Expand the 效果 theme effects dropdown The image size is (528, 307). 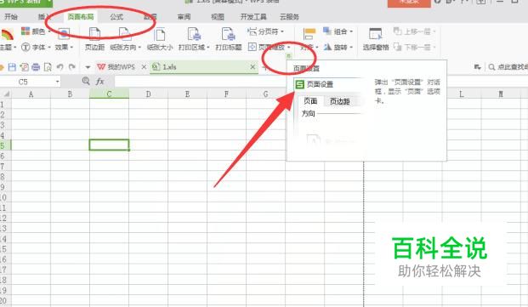click(71, 48)
